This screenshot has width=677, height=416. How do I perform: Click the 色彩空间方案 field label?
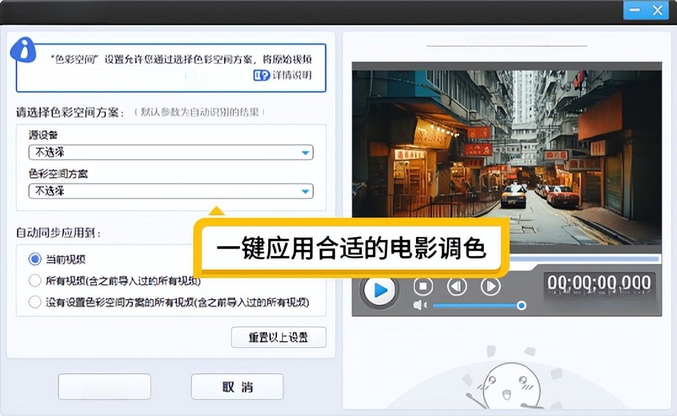pyautogui.click(x=58, y=174)
